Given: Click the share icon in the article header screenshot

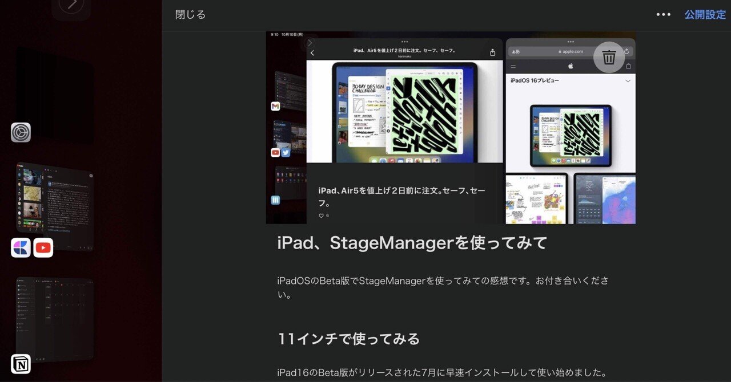Looking at the screenshot, I should [x=492, y=51].
